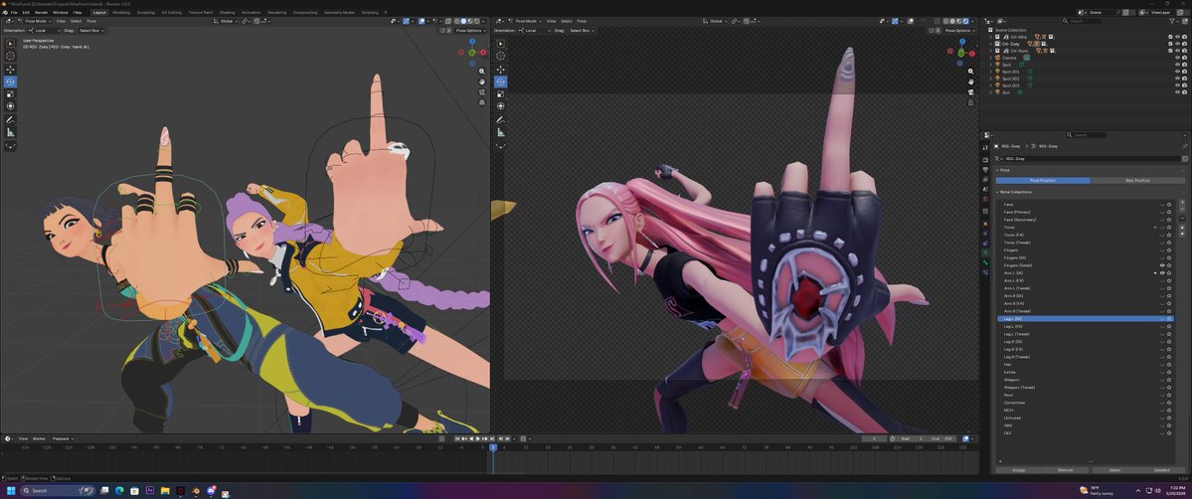Screen dimensions: 1192x499
Task: Switch to the Shading workspace tab
Action: tap(228, 12)
